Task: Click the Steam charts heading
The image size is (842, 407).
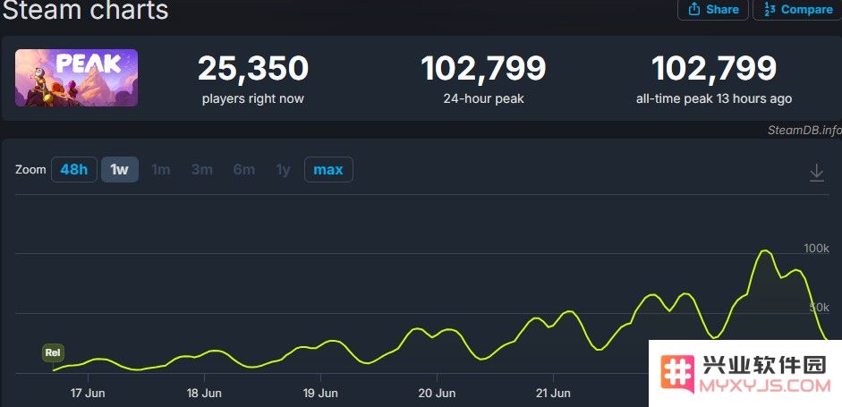Action: tap(86, 10)
